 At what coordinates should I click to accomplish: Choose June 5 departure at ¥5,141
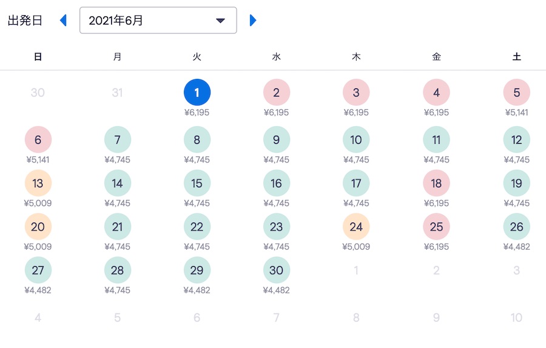tap(516, 92)
